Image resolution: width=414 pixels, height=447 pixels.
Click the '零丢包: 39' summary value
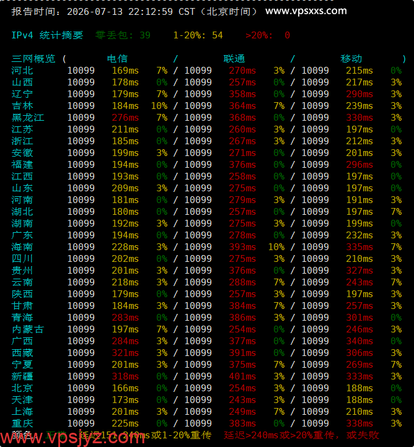(123, 35)
